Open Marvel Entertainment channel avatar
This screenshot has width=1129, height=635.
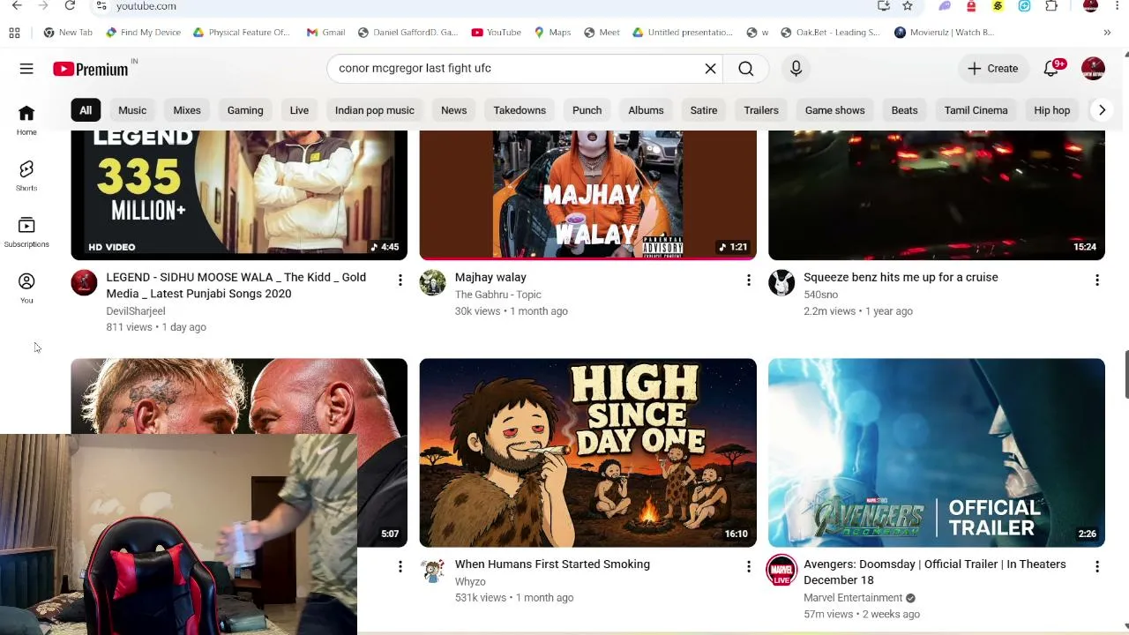[781, 570]
